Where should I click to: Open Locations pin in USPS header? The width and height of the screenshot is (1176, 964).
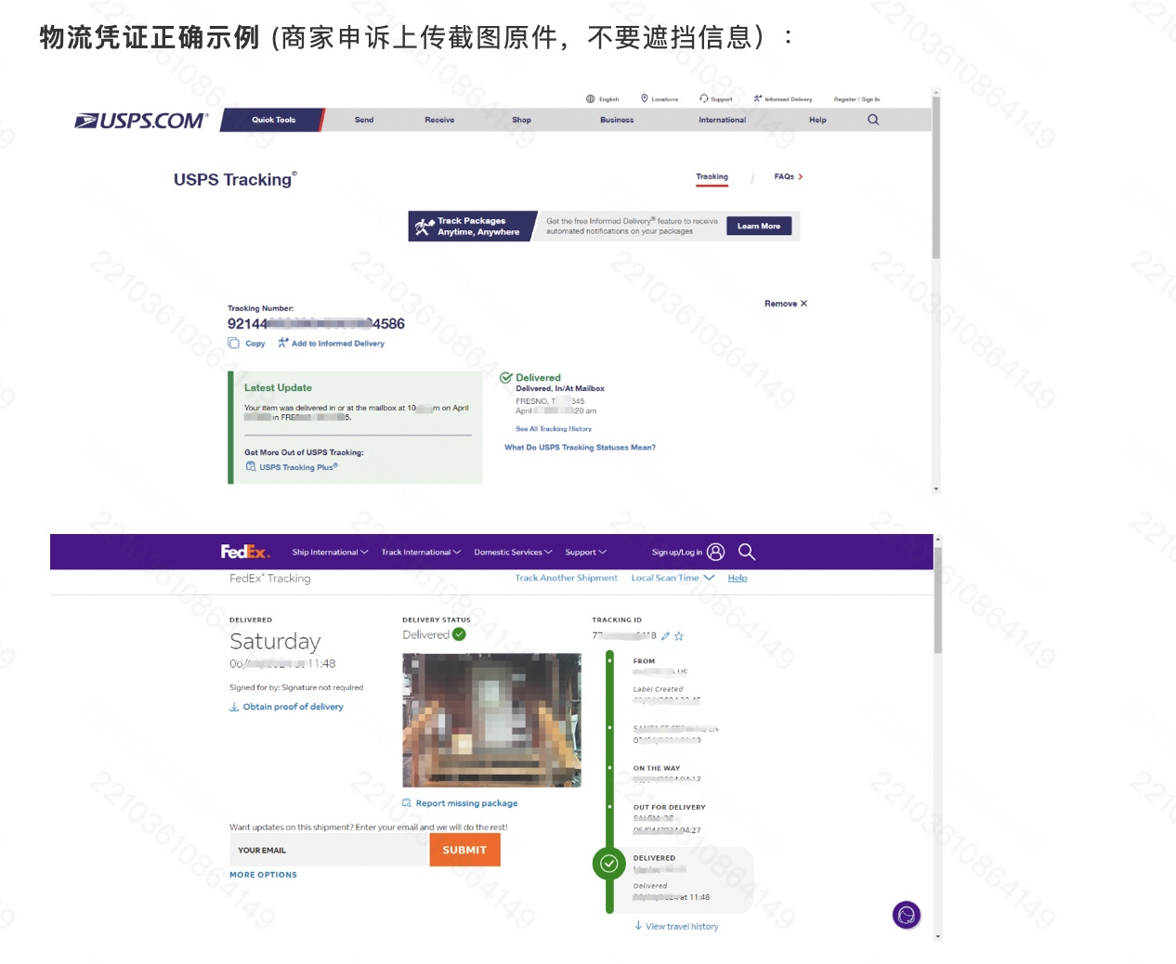[x=660, y=98]
